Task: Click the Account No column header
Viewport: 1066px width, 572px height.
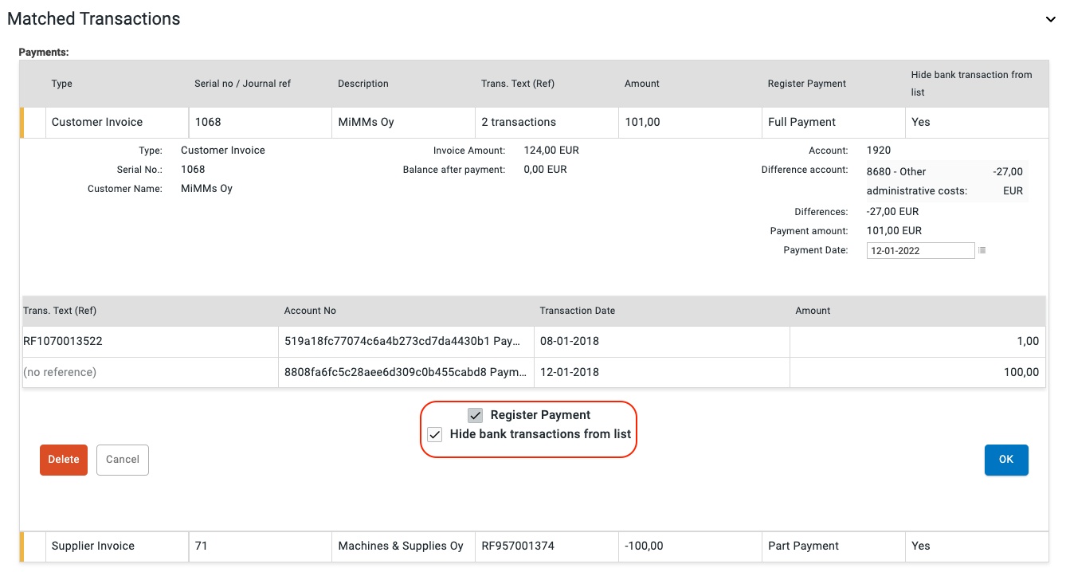Action: pyautogui.click(x=310, y=311)
